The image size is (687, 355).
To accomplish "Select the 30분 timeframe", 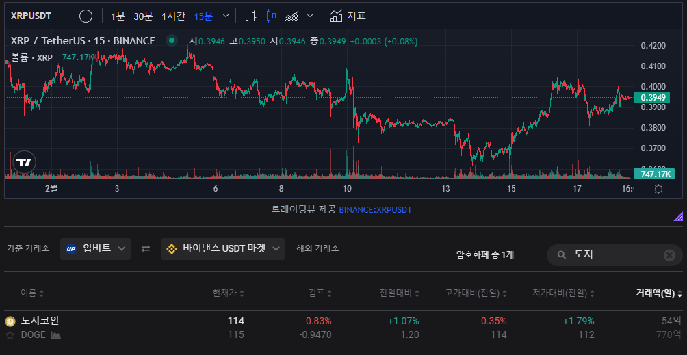I will 143,16.
